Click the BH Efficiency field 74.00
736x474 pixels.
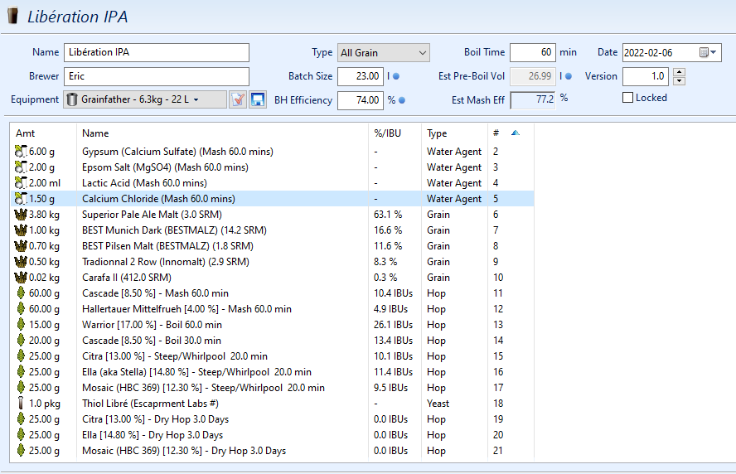pos(360,100)
